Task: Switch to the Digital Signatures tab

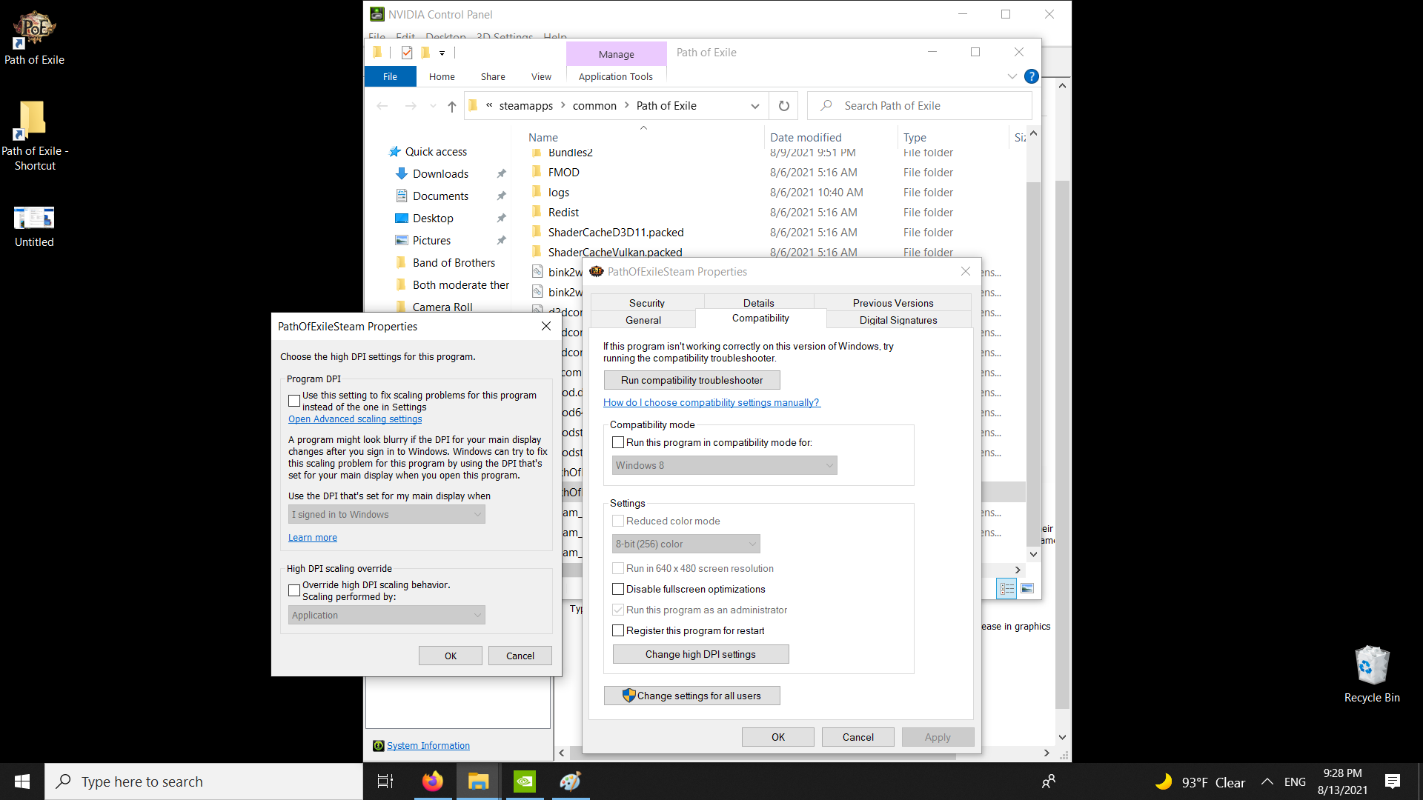Action: (x=898, y=320)
